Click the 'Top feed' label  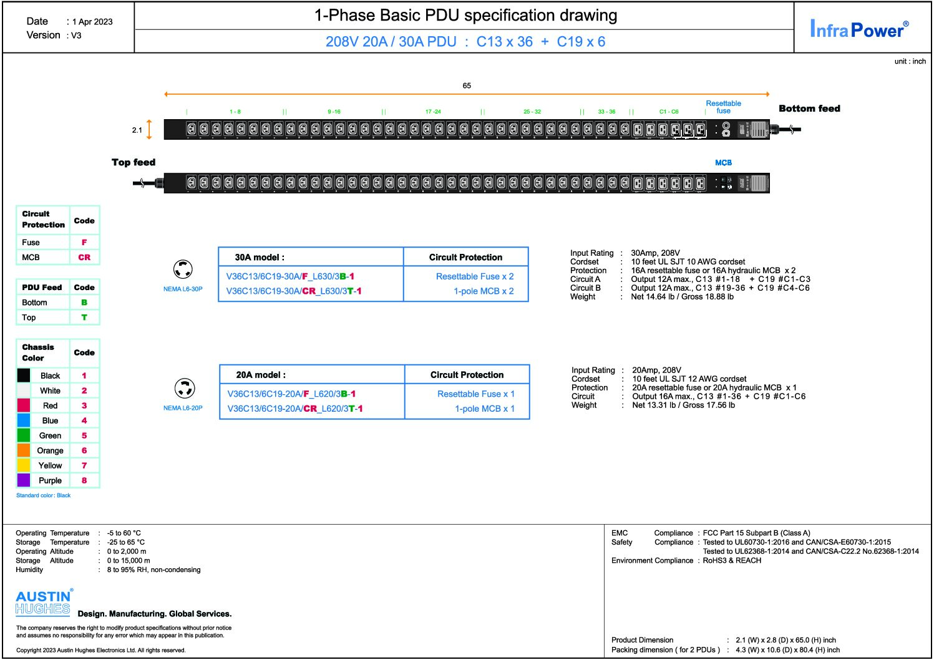coord(134,162)
